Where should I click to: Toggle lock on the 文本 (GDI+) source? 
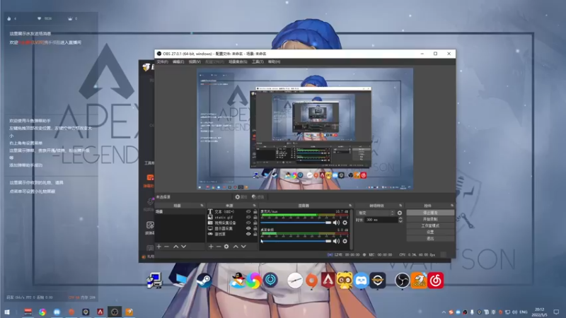click(255, 211)
